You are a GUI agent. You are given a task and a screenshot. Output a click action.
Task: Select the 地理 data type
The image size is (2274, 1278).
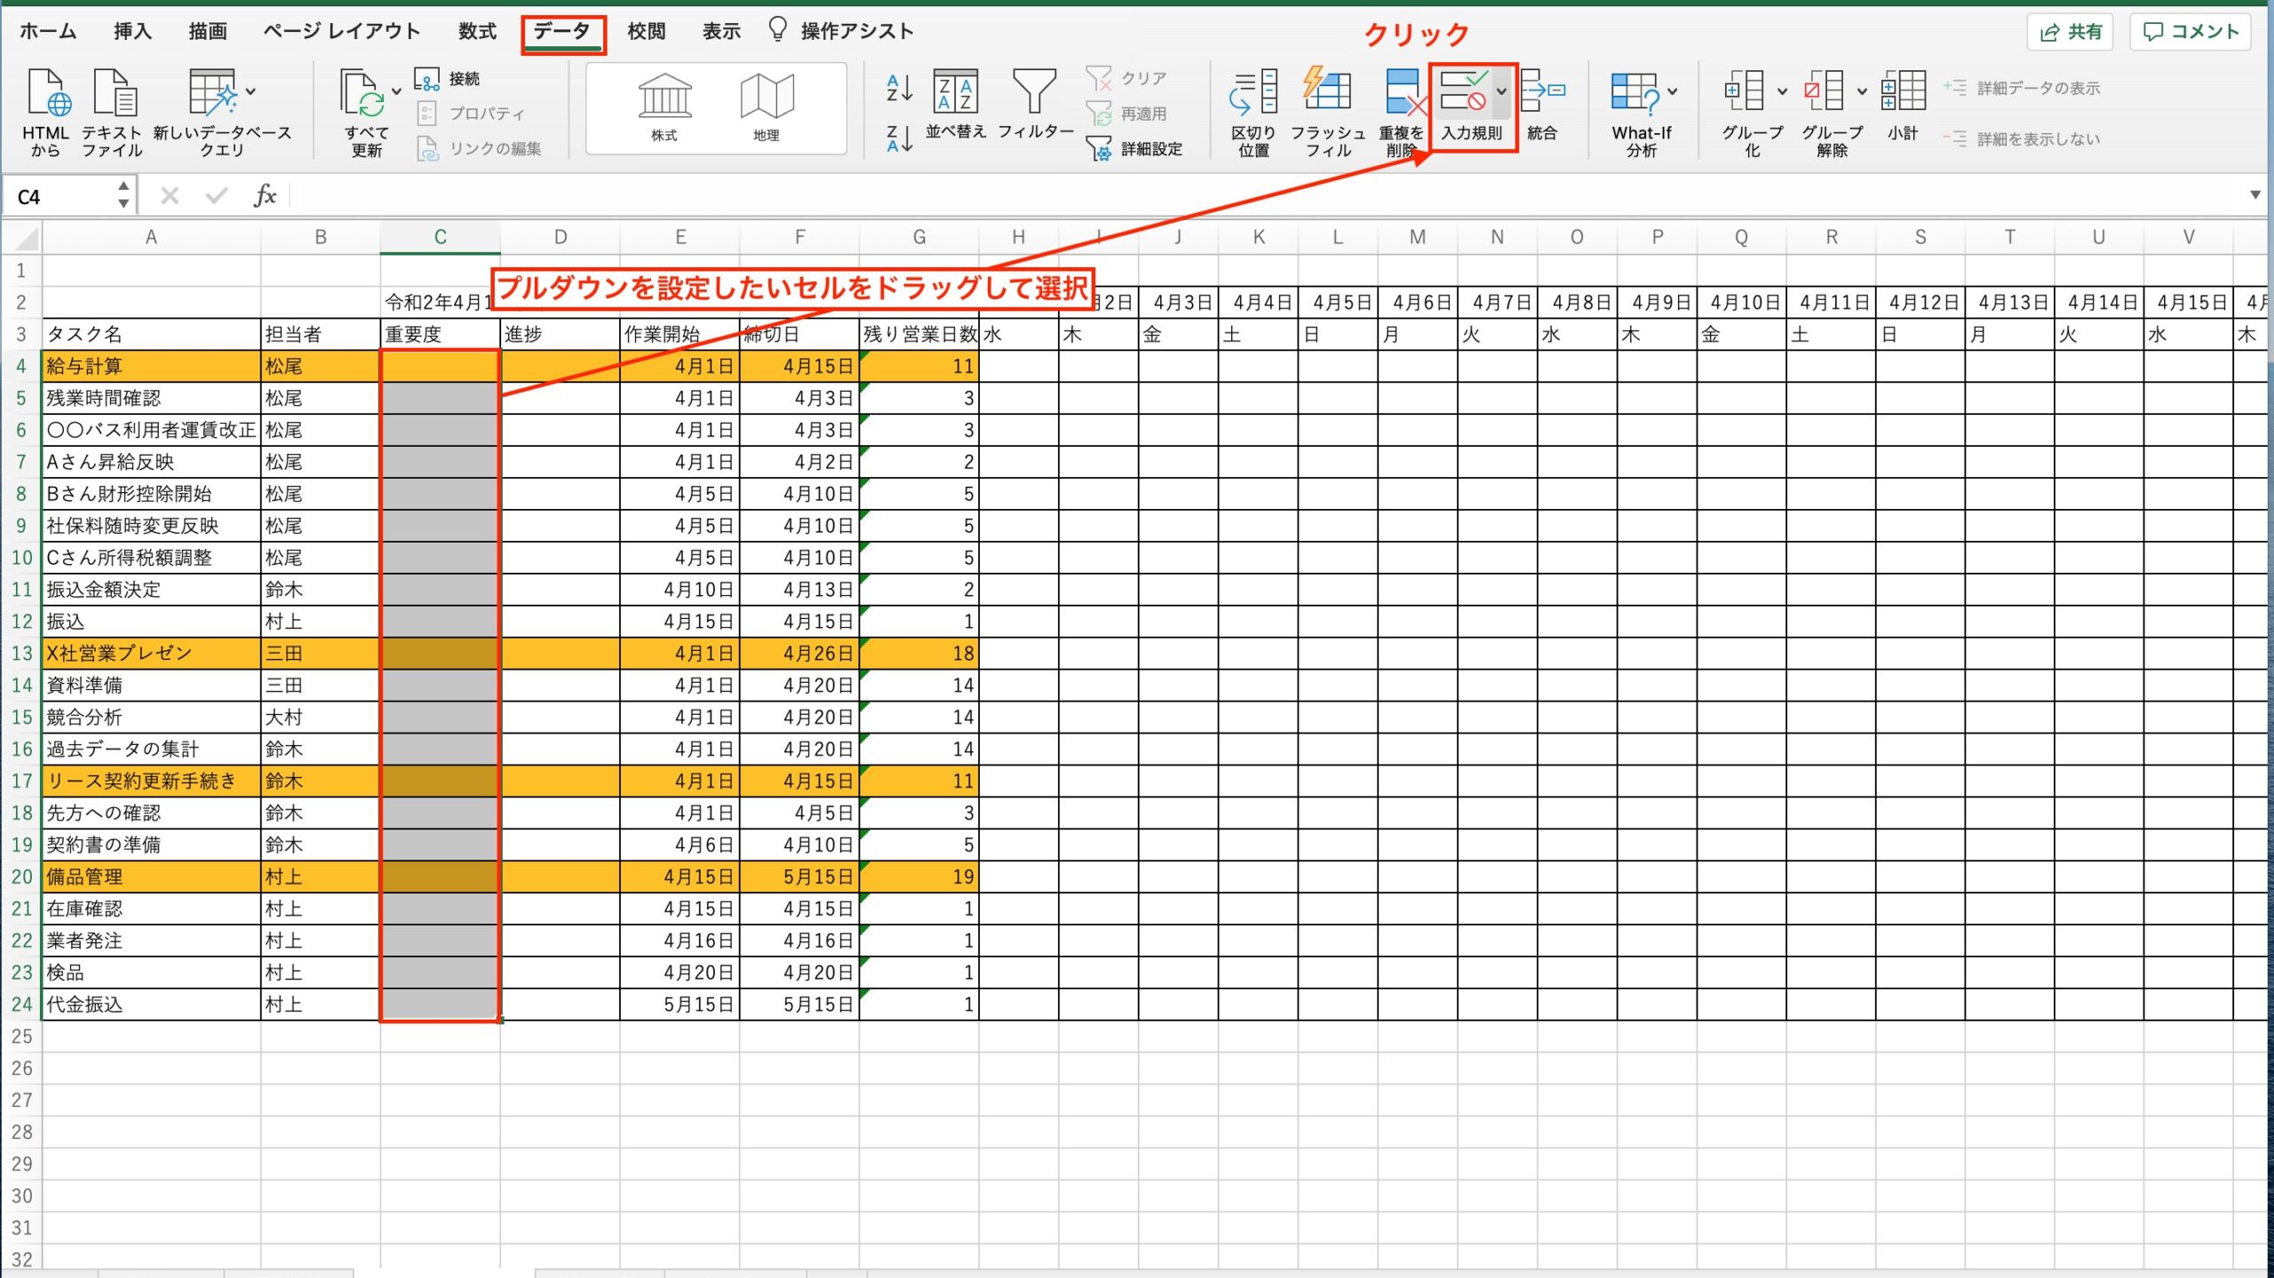click(767, 107)
